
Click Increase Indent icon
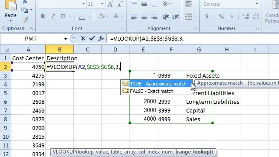point(176,17)
